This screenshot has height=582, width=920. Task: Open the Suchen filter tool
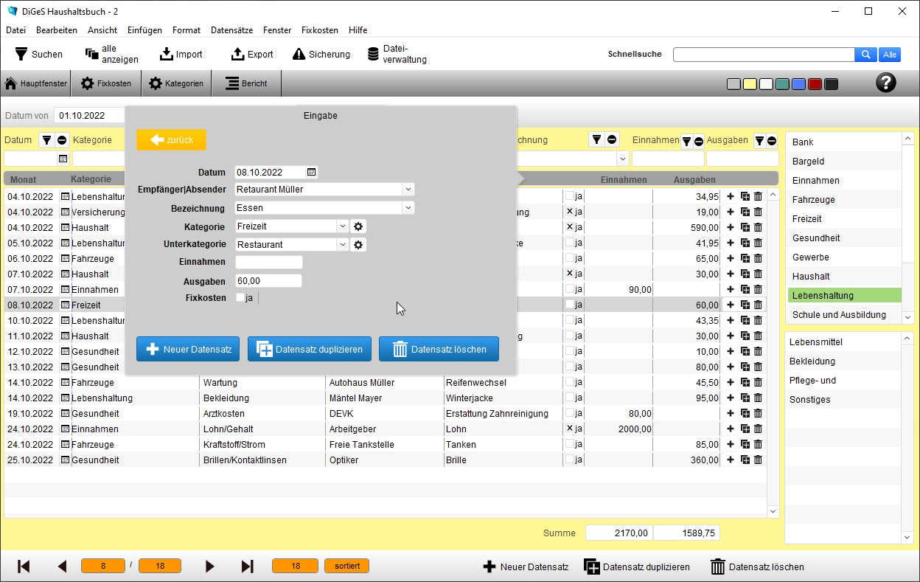point(38,54)
